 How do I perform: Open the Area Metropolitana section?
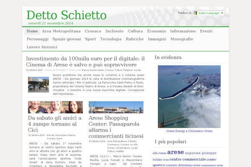point(61,31)
